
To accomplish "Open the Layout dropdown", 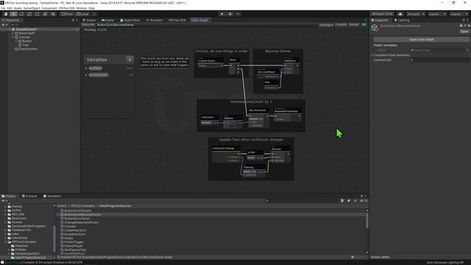I will pos(458,14).
